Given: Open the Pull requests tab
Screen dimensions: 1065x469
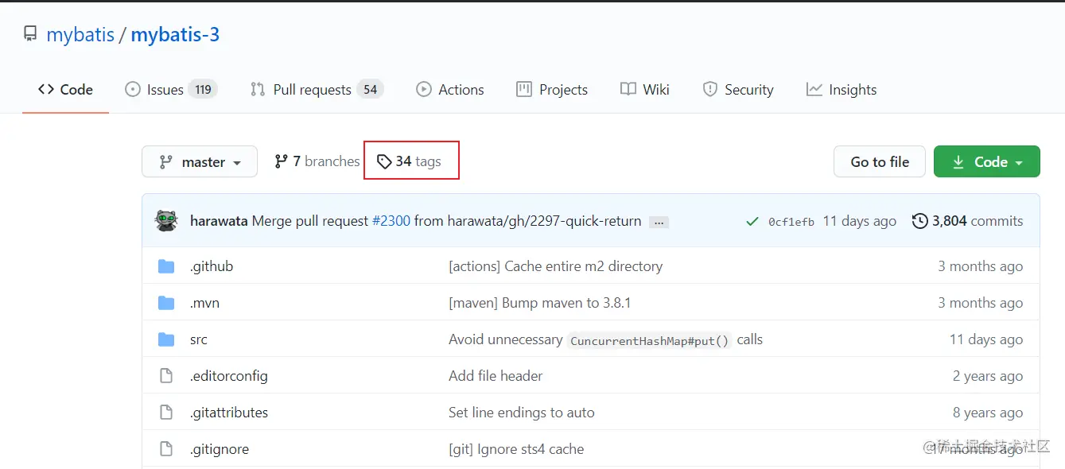Looking at the screenshot, I should (x=317, y=90).
